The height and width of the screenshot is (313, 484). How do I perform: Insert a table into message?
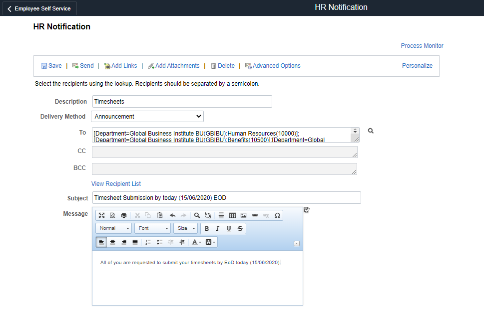(x=232, y=215)
